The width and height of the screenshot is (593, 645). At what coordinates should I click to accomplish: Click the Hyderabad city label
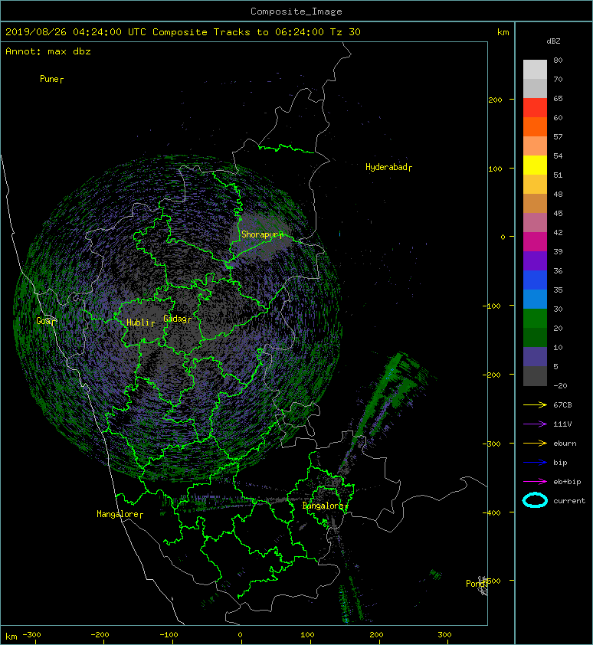[386, 167]
